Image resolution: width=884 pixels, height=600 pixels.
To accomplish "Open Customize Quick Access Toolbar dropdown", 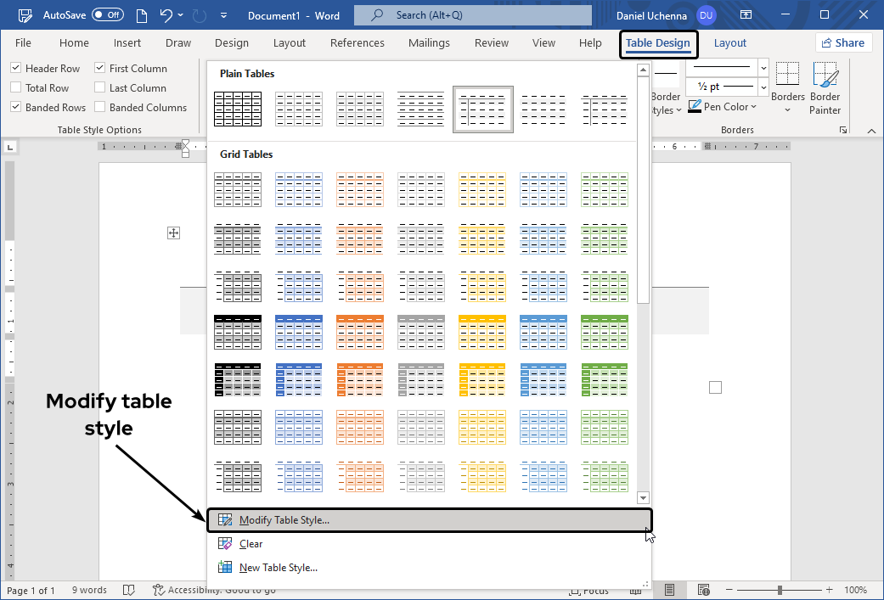I will pyautogui.click(x=223, y=15).
